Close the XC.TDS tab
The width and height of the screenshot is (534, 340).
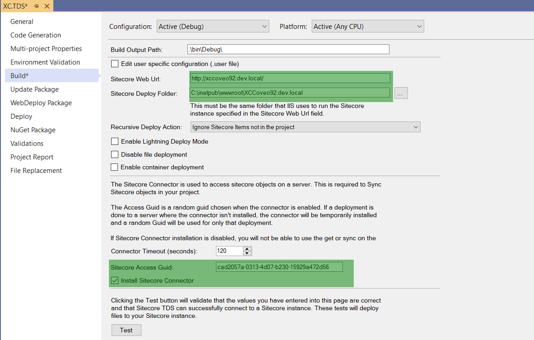(47, 6)
